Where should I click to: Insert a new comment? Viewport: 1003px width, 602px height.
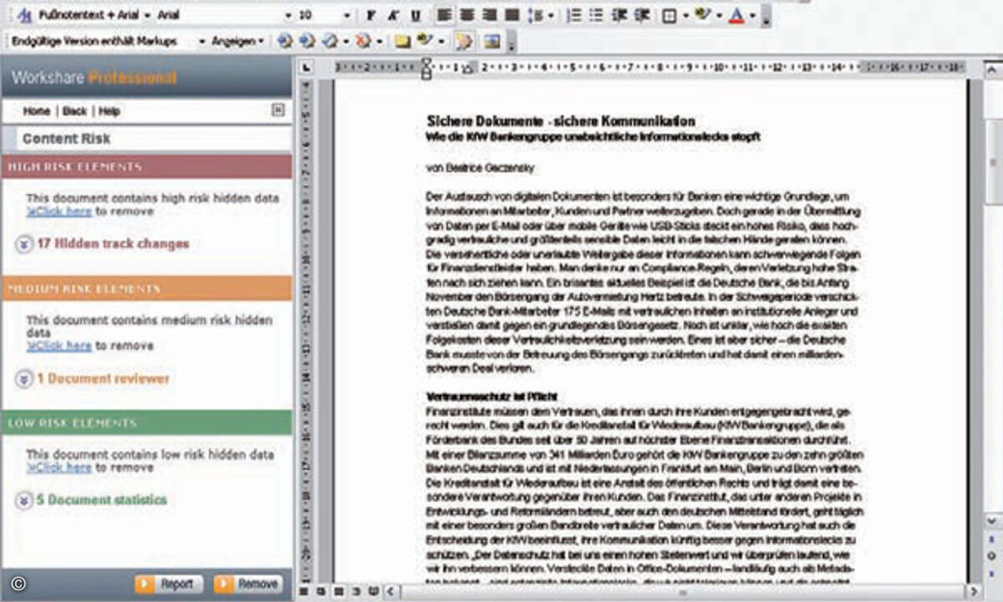click(403, 40)
